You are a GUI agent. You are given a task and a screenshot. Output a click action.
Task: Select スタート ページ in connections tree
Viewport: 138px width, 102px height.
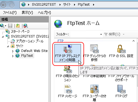click(x=20, y=31)
